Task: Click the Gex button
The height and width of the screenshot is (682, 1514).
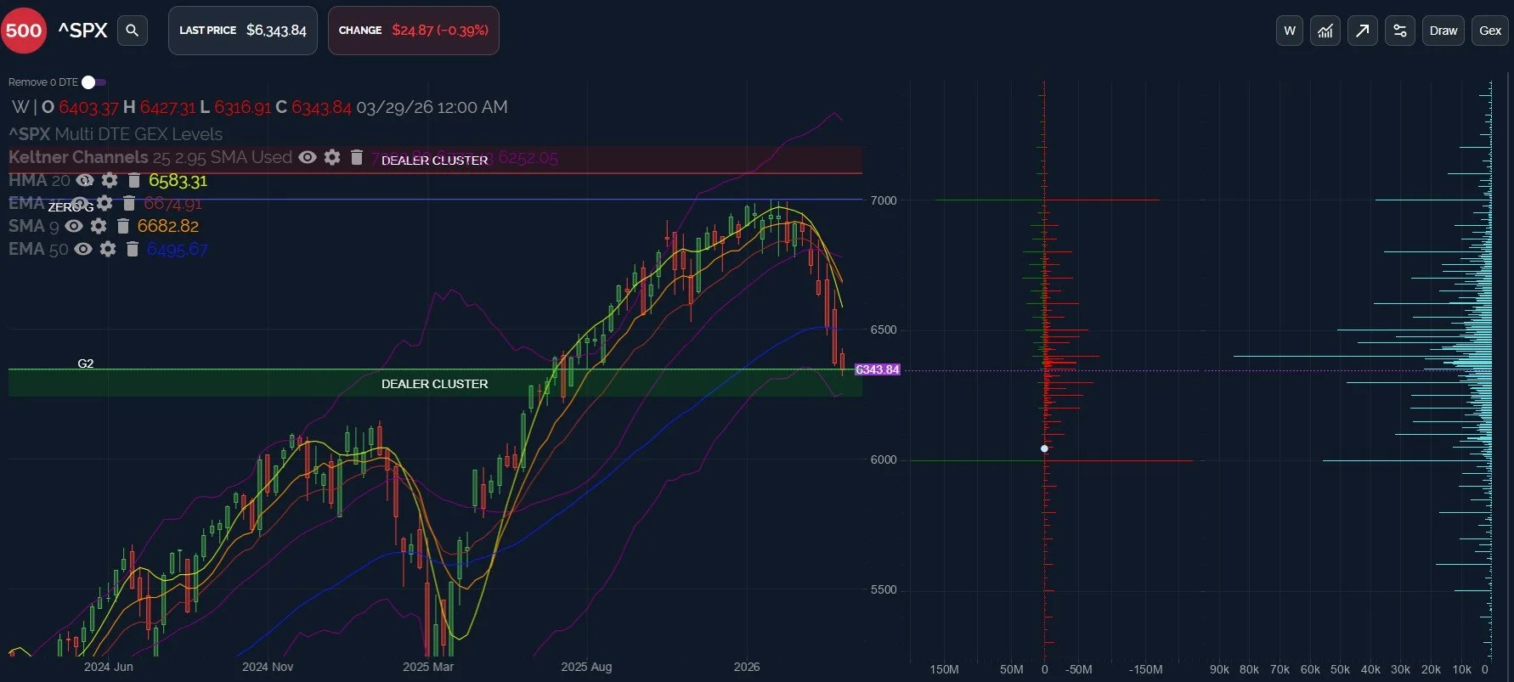Action: pos(1490,31)
